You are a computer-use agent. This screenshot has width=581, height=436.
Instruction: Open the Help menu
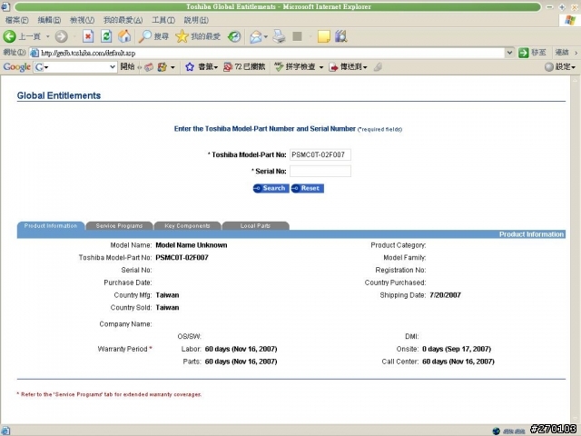click(196, 20)
